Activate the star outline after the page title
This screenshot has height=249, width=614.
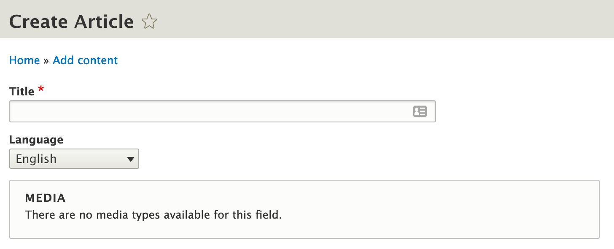coord(149,21)
